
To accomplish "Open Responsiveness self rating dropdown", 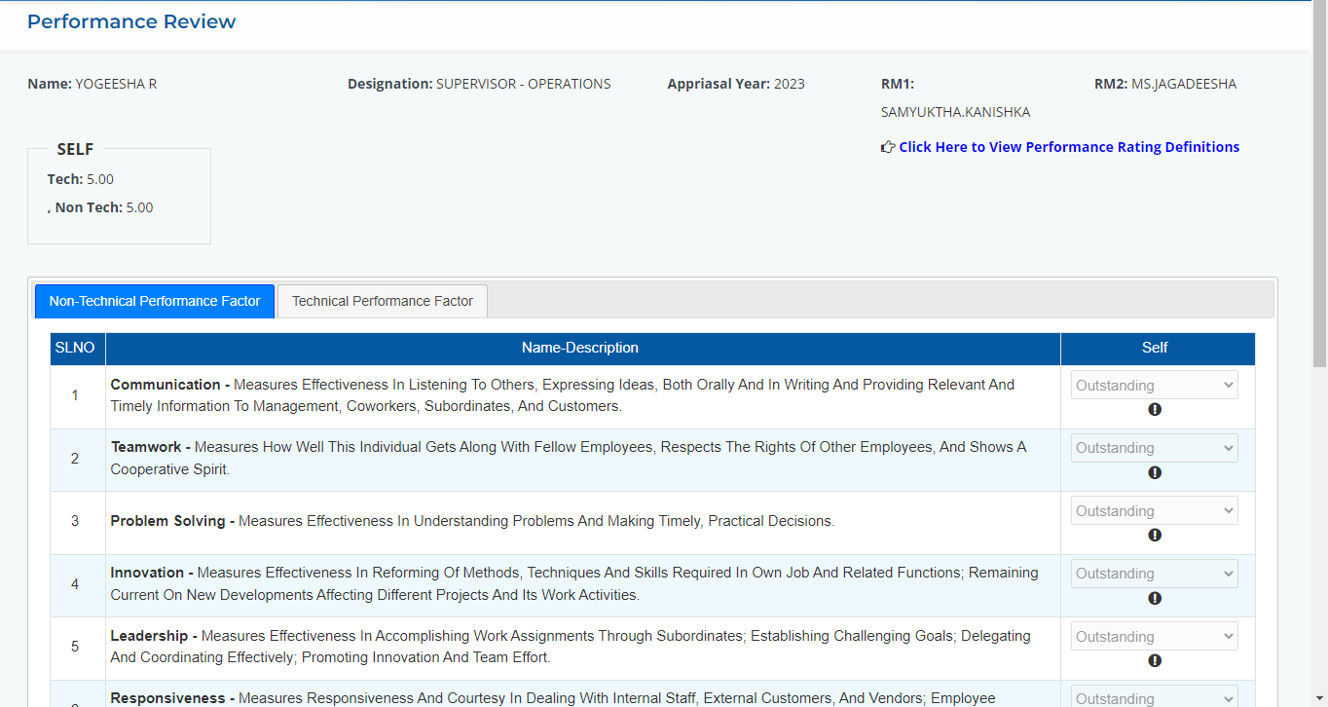I will [x=1154, y=697].
